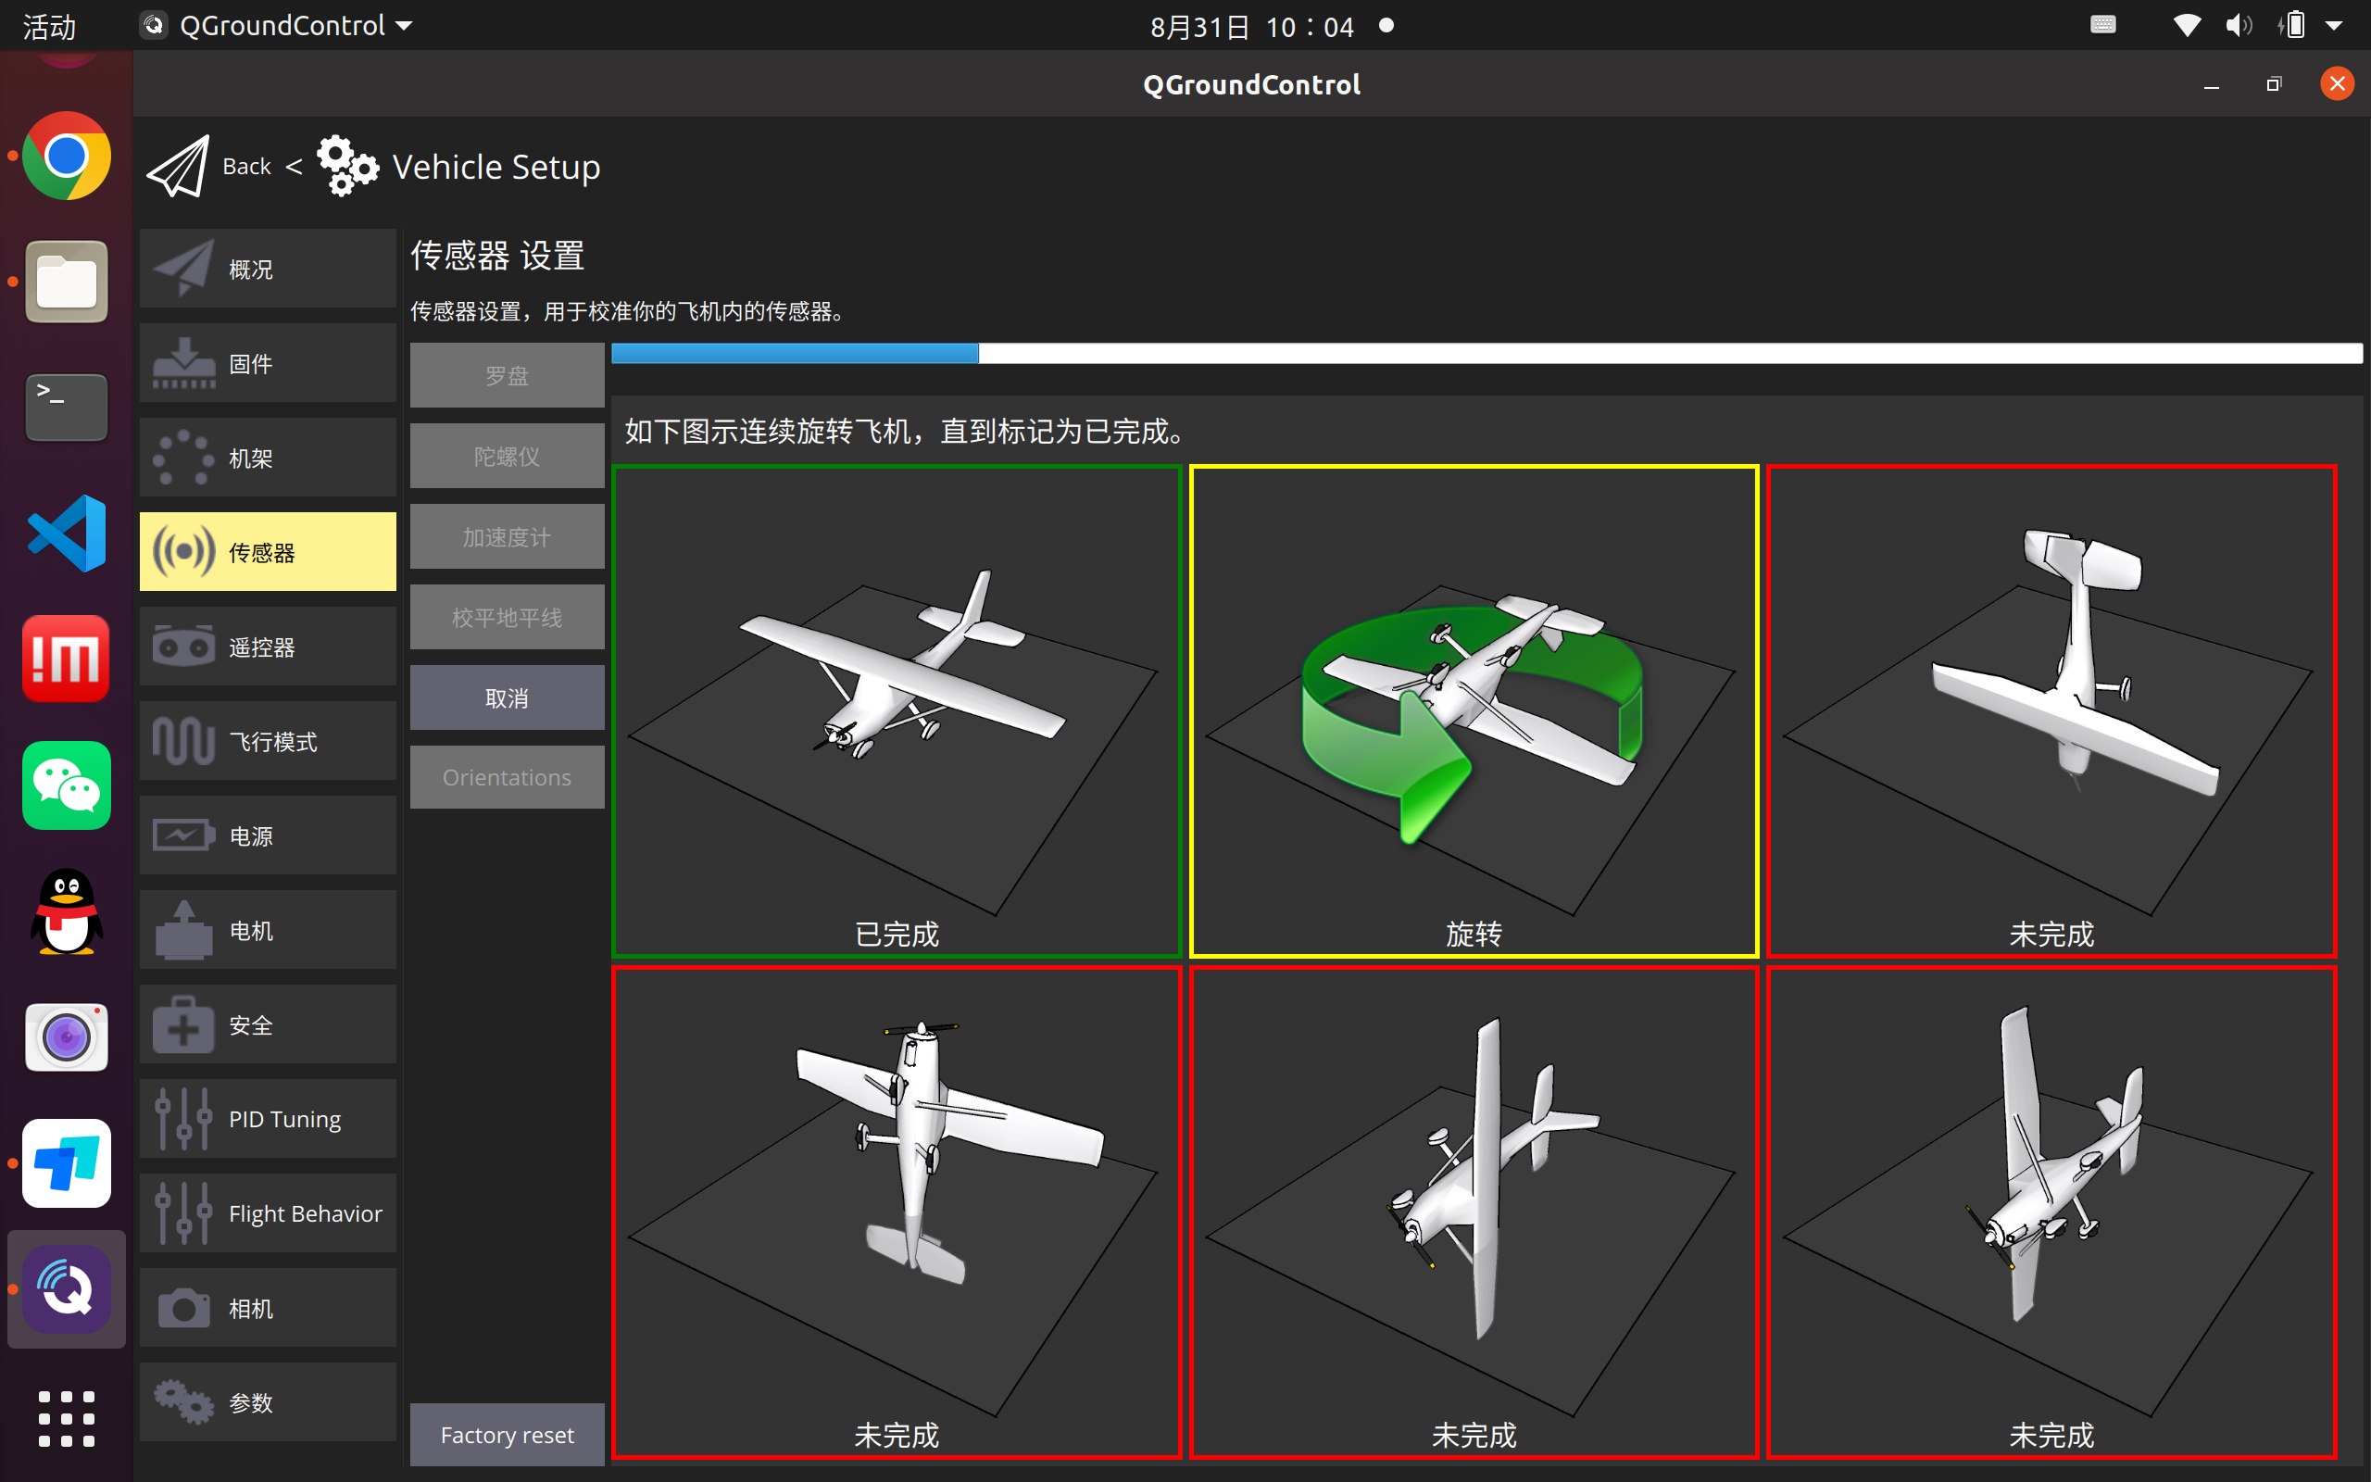This screenshot has height=1482, width=2371.
Task: Open the 电源 power battery icon
Action: [x=183, y=835]
